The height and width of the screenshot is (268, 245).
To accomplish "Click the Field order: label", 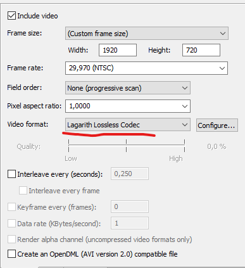I will click(25, 87).
